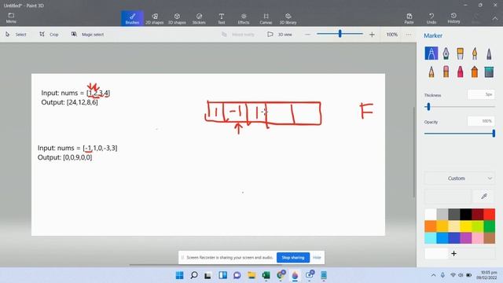The height and width of the screenshot is (283, 503).
Task: Zoom in with the plus icon
Action: (x=372, y=35)
